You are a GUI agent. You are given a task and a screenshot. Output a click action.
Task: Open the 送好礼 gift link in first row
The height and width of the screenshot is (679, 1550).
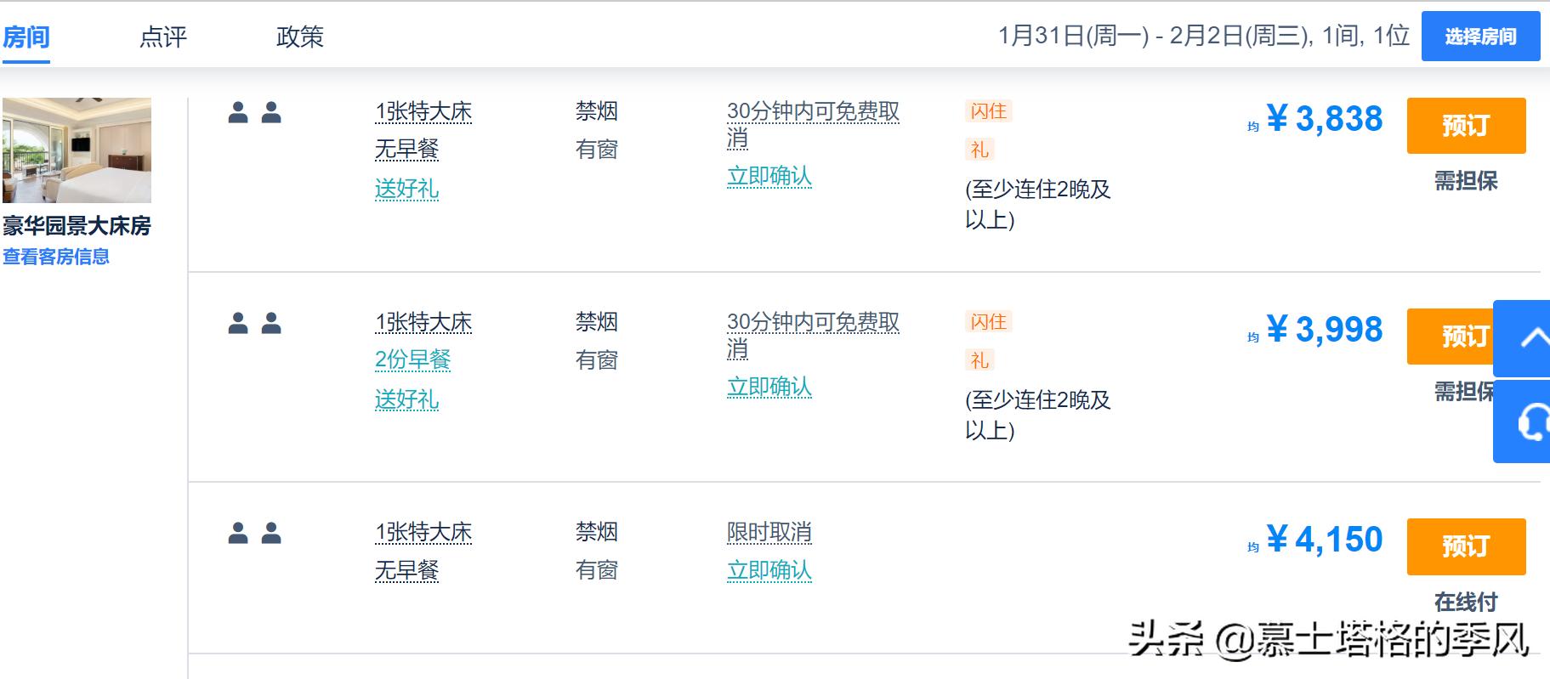407,190
